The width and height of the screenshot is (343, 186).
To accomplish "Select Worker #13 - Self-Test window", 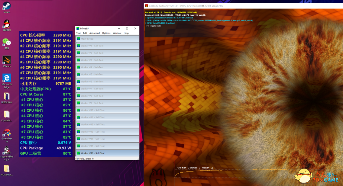I will [107, 132].
